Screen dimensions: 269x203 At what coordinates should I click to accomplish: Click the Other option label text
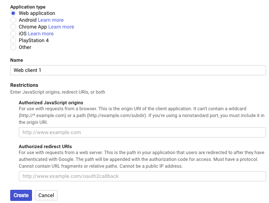25,47
